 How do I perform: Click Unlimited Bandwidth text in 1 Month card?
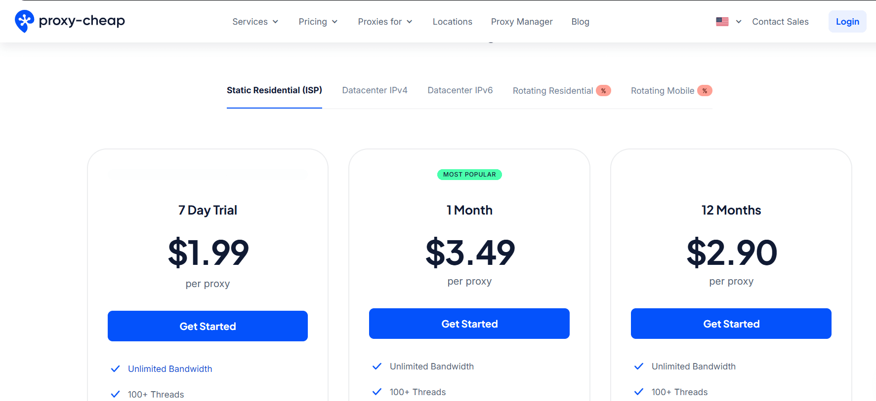coord(432,366)
